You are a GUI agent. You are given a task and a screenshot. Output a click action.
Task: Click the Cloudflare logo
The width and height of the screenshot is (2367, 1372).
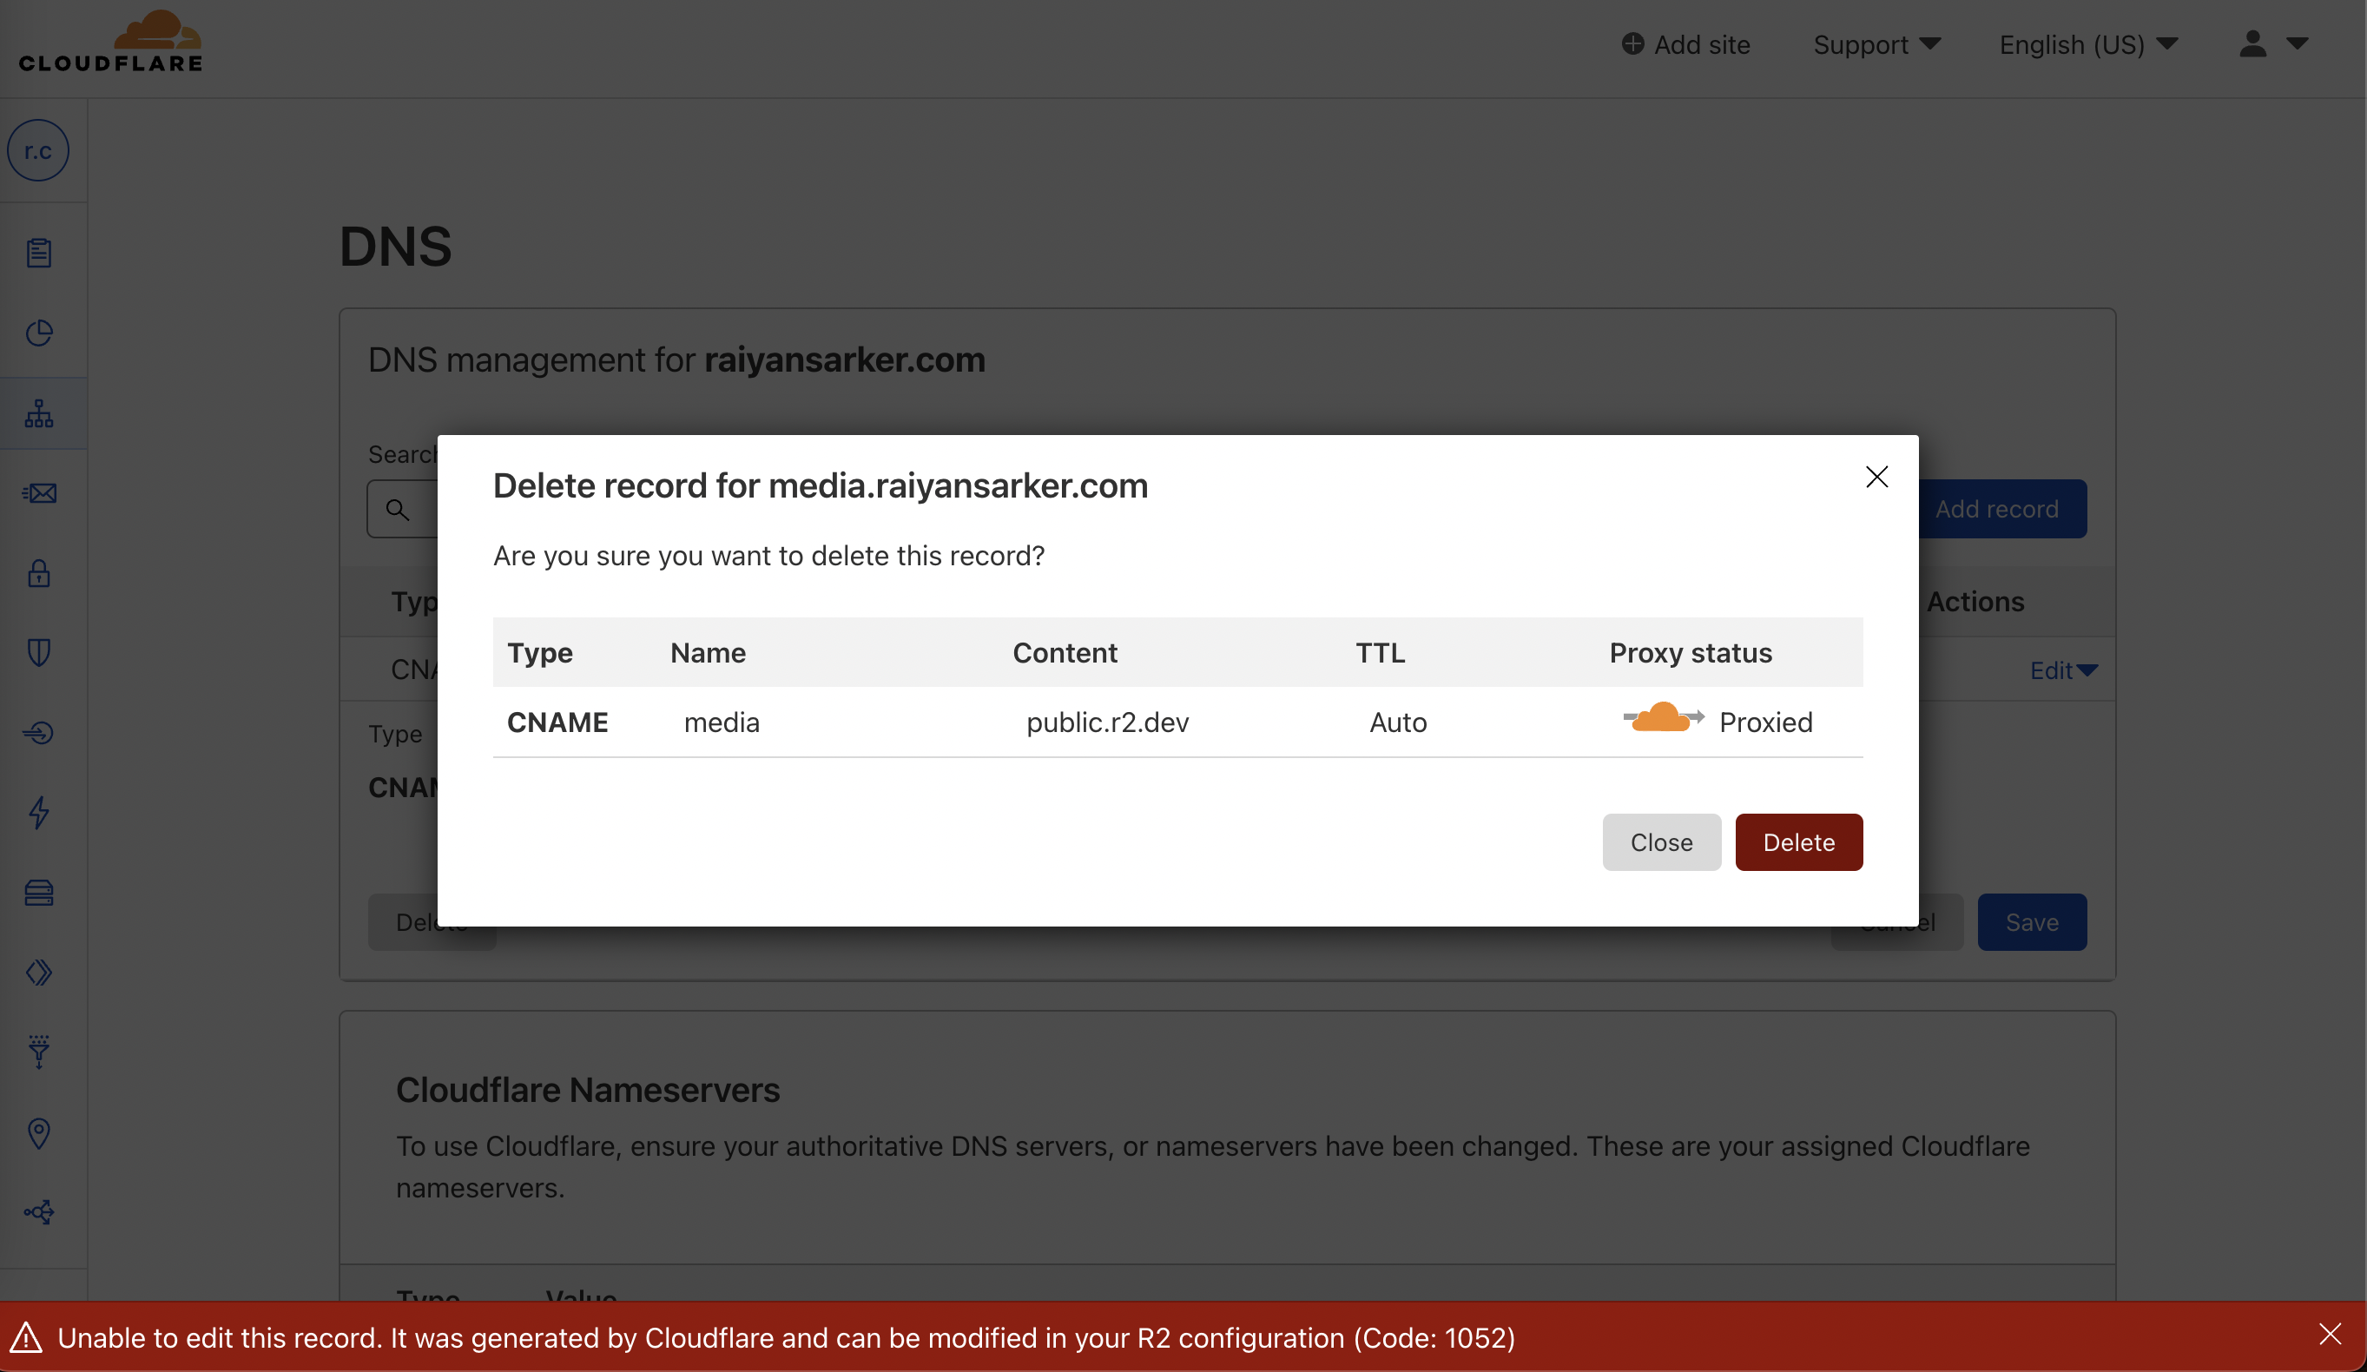click(x=111, y=41)
